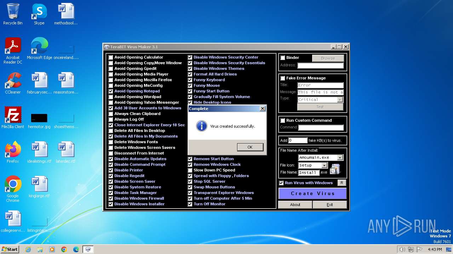Click the Browse button for Binder
Image resolution: width=453 pixels, height=254 pixels.
coord(328,58)
